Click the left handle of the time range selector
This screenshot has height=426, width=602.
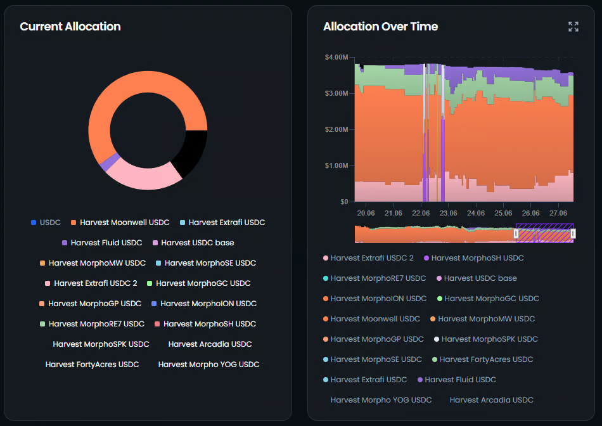pyautogui.click(x=516, y=233)
